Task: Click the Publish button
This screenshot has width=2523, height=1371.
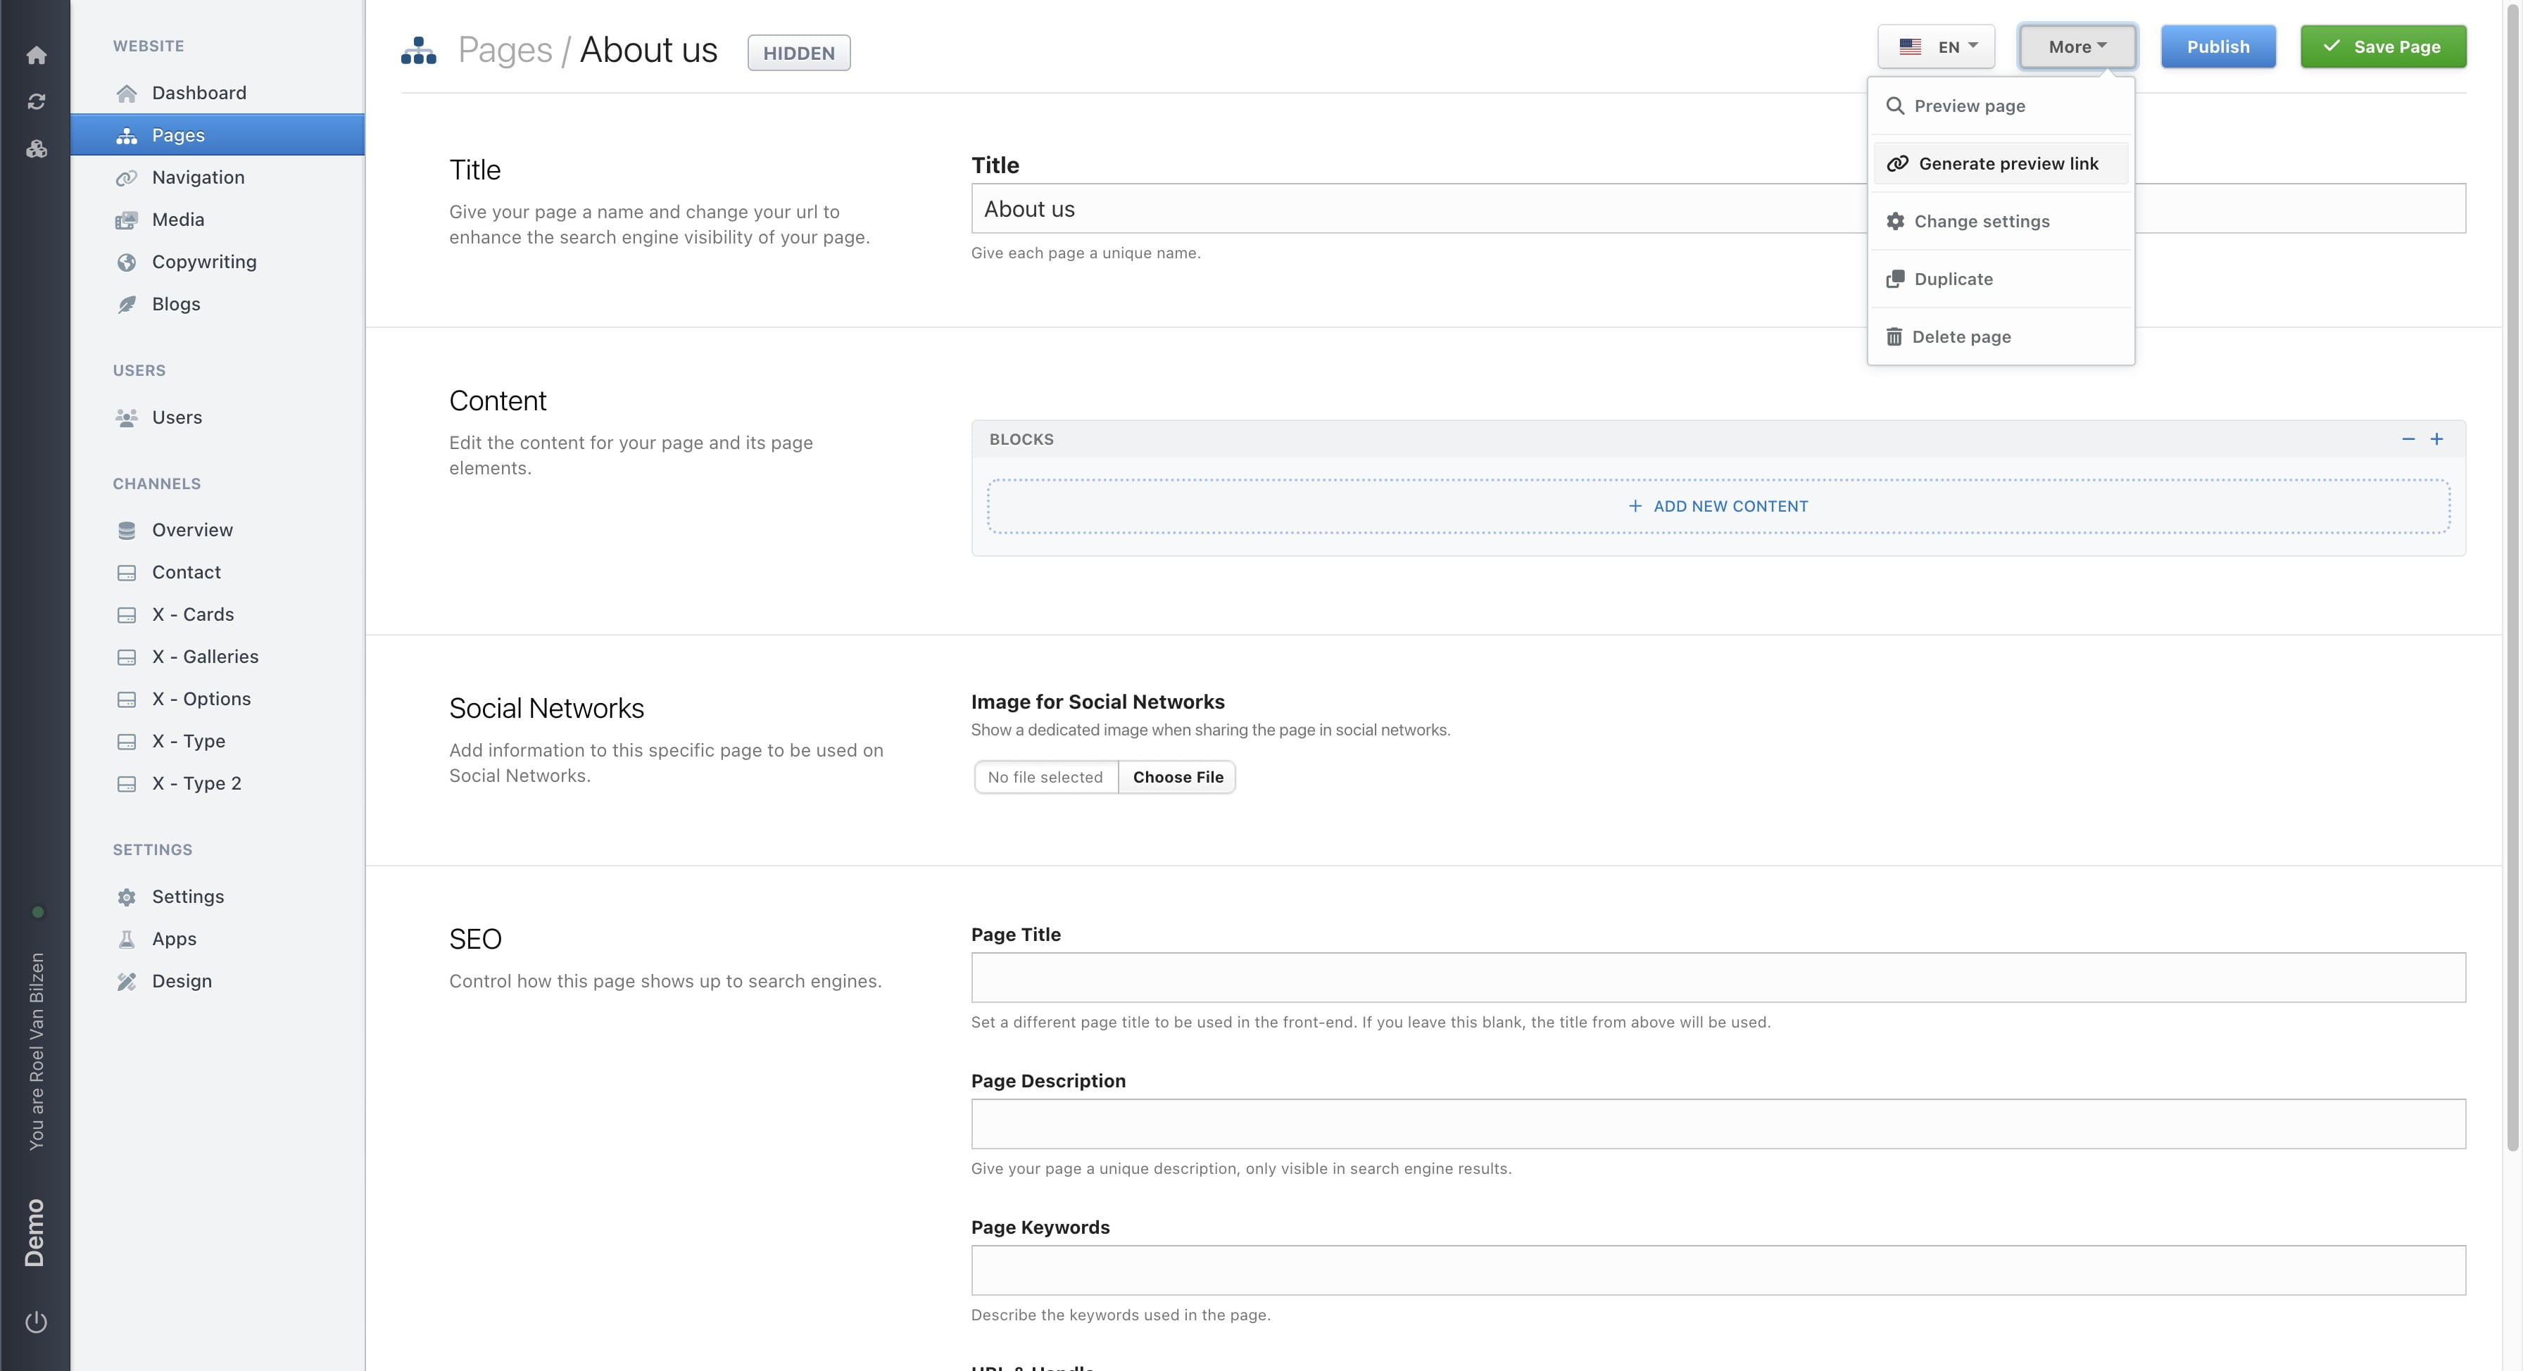Action: point(2218,46)
